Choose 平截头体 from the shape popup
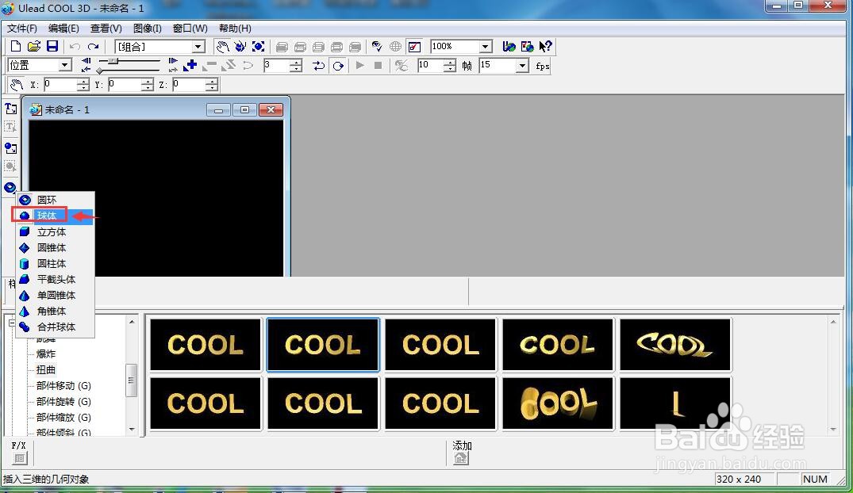This screenshot has height=493, width=853. (55, 279)
